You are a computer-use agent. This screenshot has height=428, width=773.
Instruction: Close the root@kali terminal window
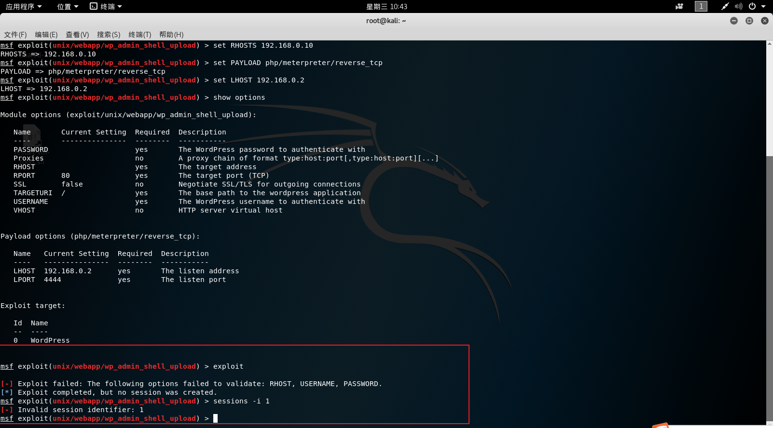point(765,21)
